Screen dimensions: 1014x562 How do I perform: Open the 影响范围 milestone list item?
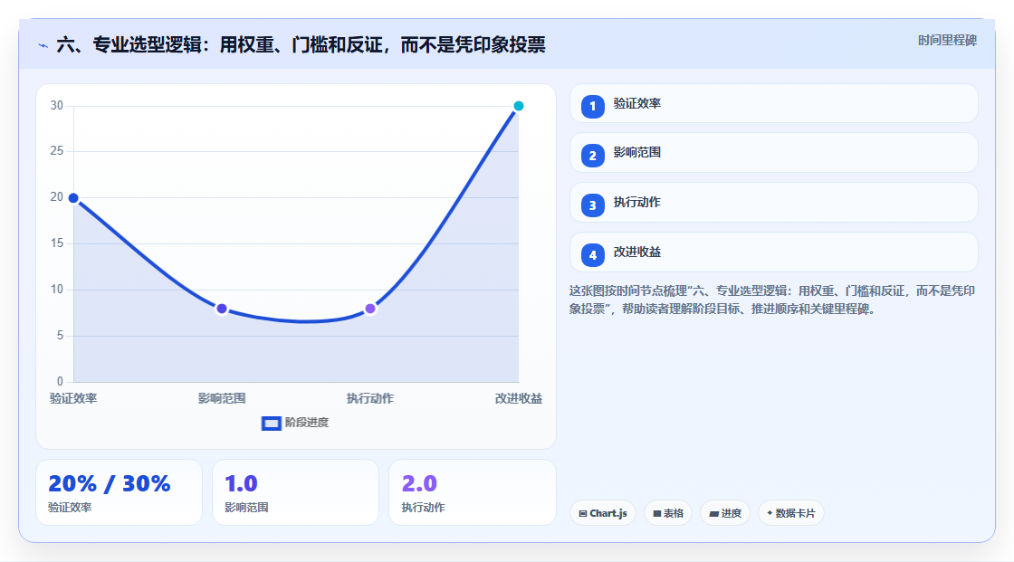click(773, 153)
